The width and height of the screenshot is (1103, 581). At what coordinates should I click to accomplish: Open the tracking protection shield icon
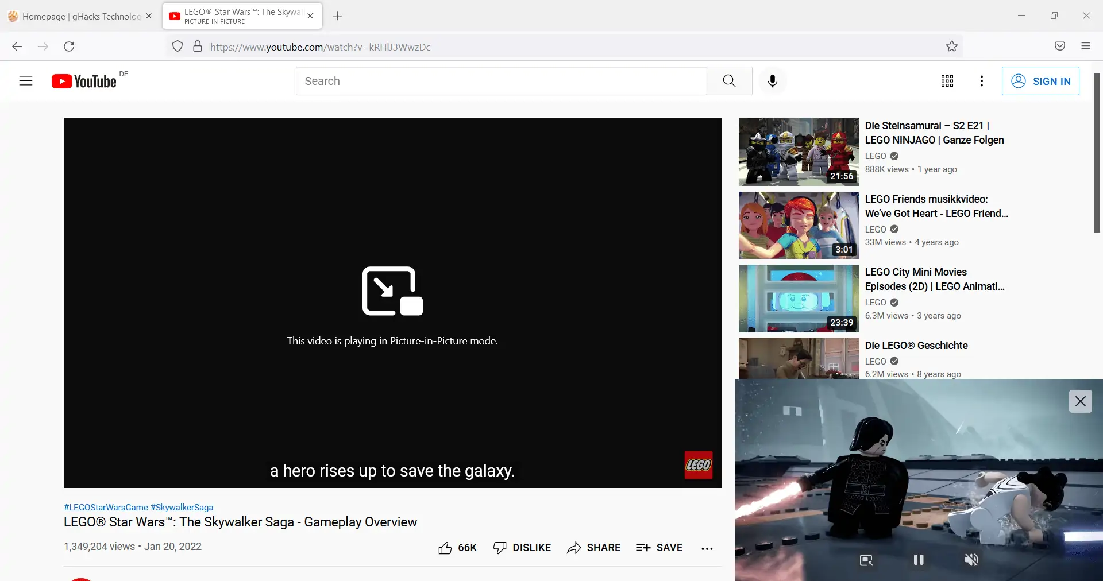pyautogui.click(x=178, y=47)
